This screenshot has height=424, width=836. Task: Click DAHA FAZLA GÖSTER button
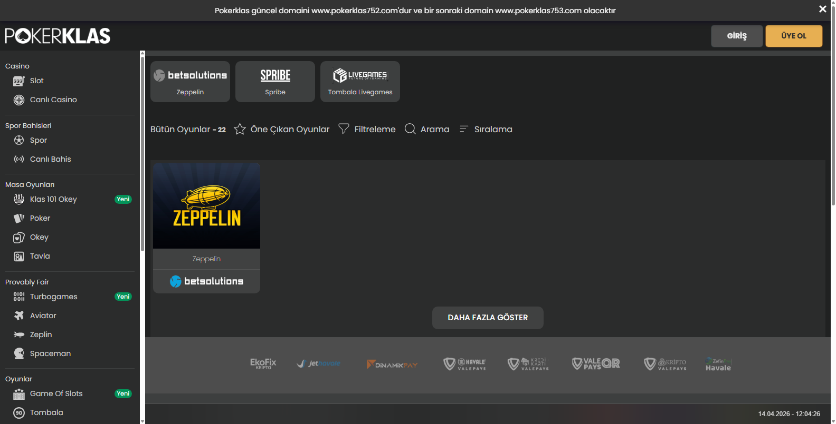click(488, 318)
